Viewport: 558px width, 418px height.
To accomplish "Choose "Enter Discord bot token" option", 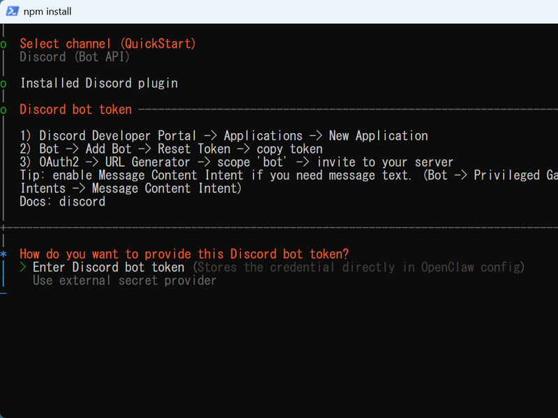I will [x=109, y=268].
